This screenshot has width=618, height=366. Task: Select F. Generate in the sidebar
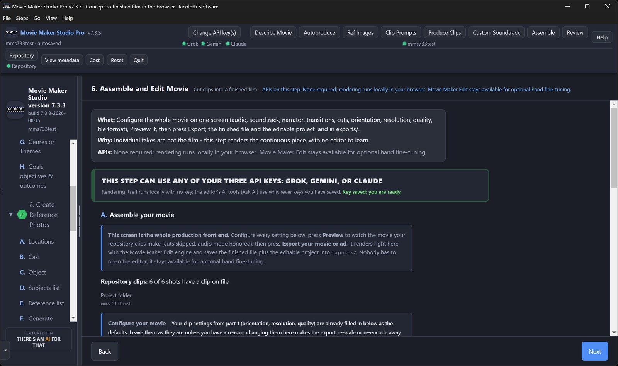[x=37, y=319]
